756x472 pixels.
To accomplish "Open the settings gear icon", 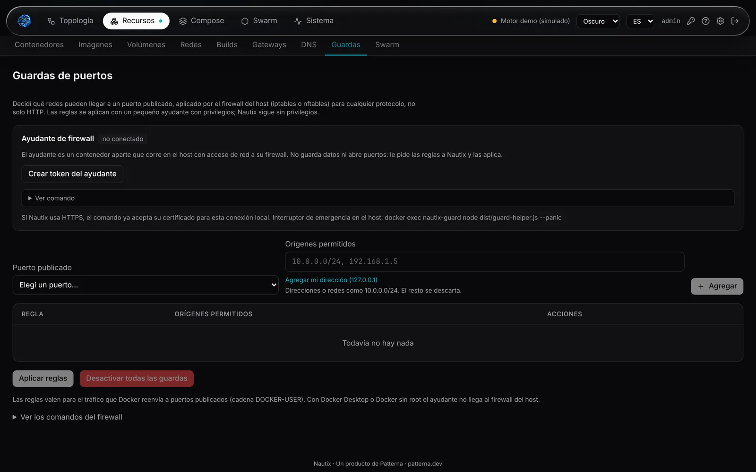I will point(720,21).
